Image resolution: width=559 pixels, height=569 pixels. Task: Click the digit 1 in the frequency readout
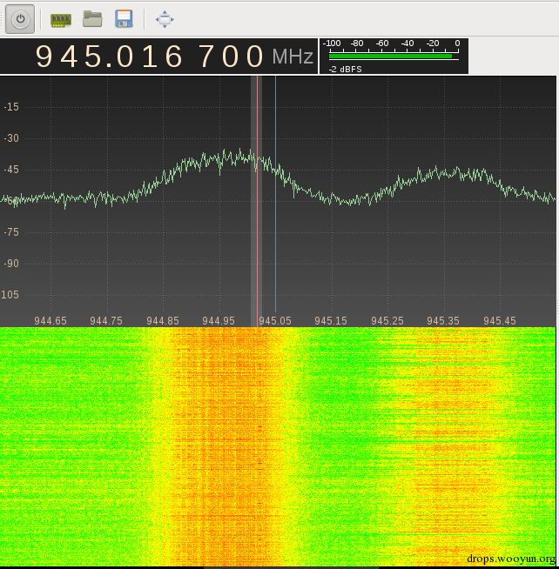tap(150, 57)
